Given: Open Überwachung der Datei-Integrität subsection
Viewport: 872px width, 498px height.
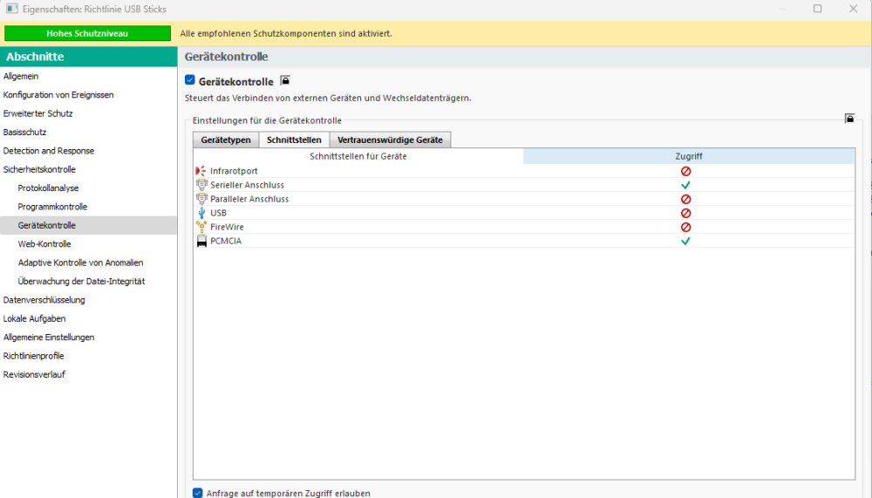Looking at the screenshot, I should [x=81, y=282].
